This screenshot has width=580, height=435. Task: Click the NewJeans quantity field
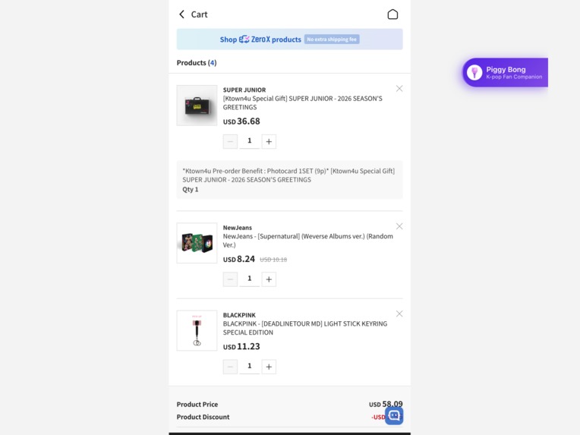tap(250, 279)
